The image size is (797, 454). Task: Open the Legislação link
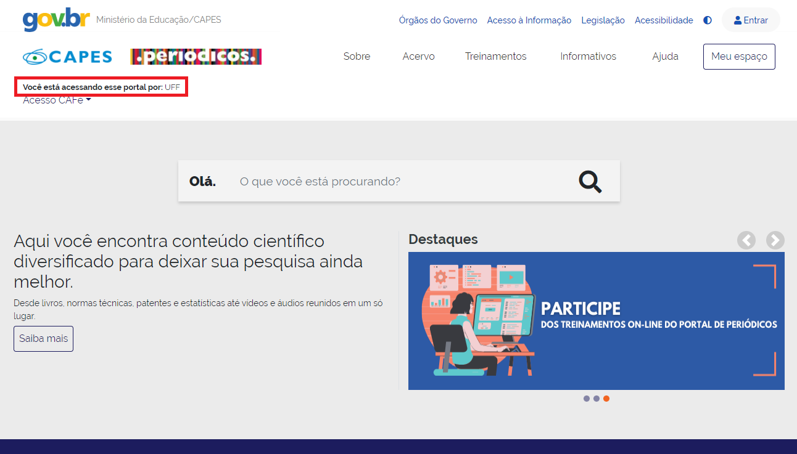point(603,20)
